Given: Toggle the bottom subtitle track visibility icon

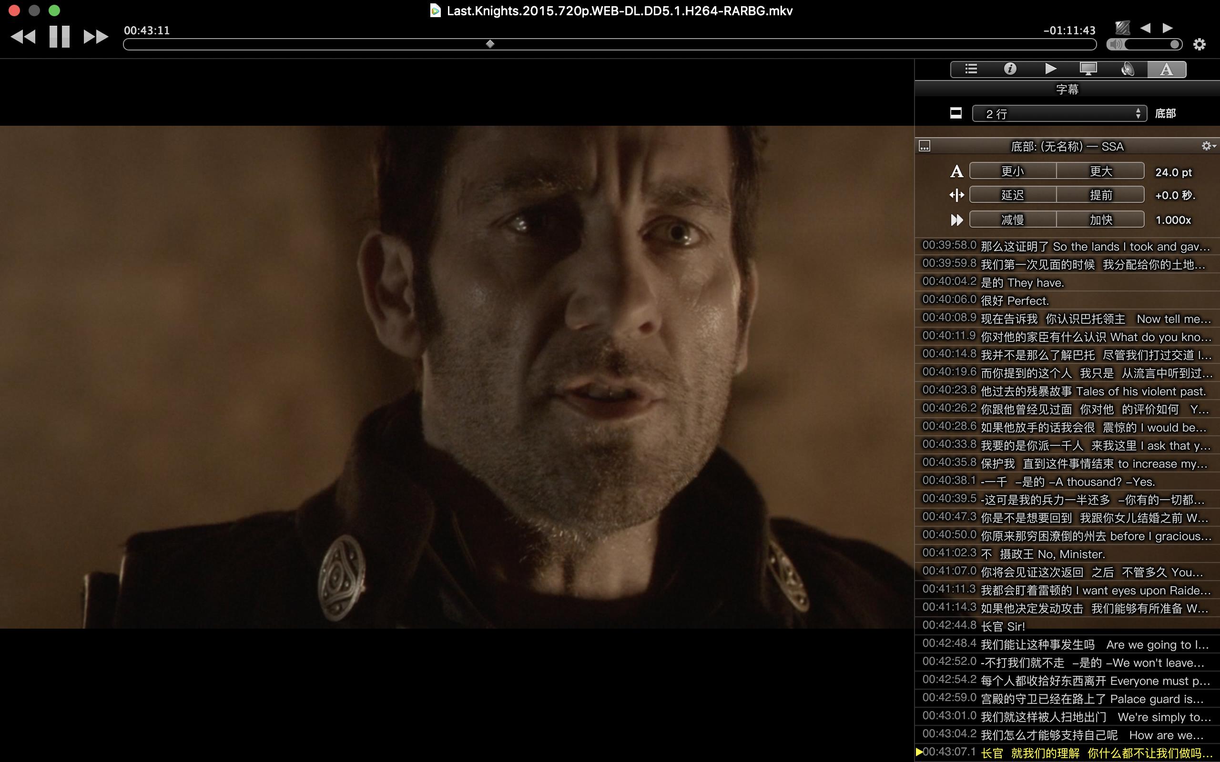Looking at the screenshot, I should click(925, 146).
